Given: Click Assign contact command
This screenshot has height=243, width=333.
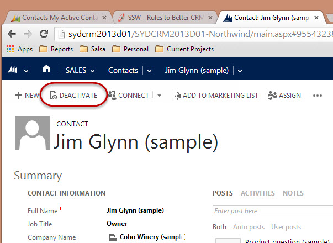Looking at the screenshot, I should pos(284,95).
